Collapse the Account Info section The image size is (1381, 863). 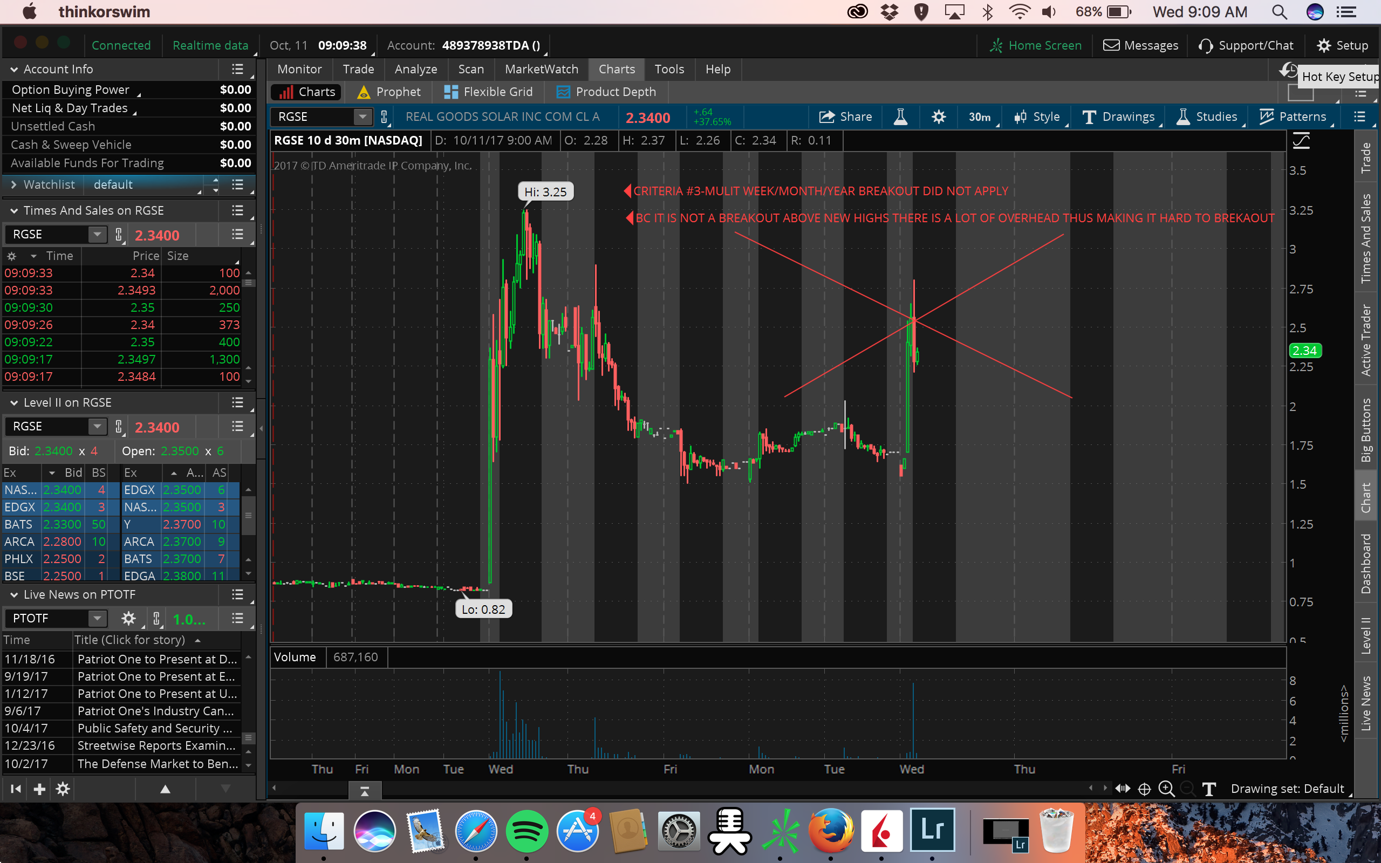click(x=13, y=69)
